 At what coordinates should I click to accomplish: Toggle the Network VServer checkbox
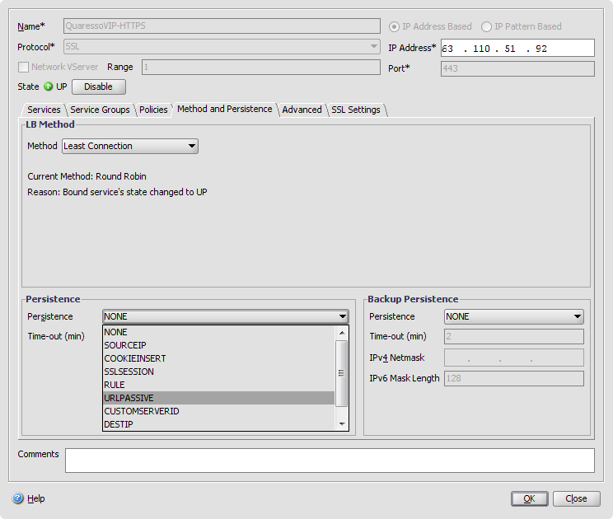pyautogui.click(x=23, y=67)
